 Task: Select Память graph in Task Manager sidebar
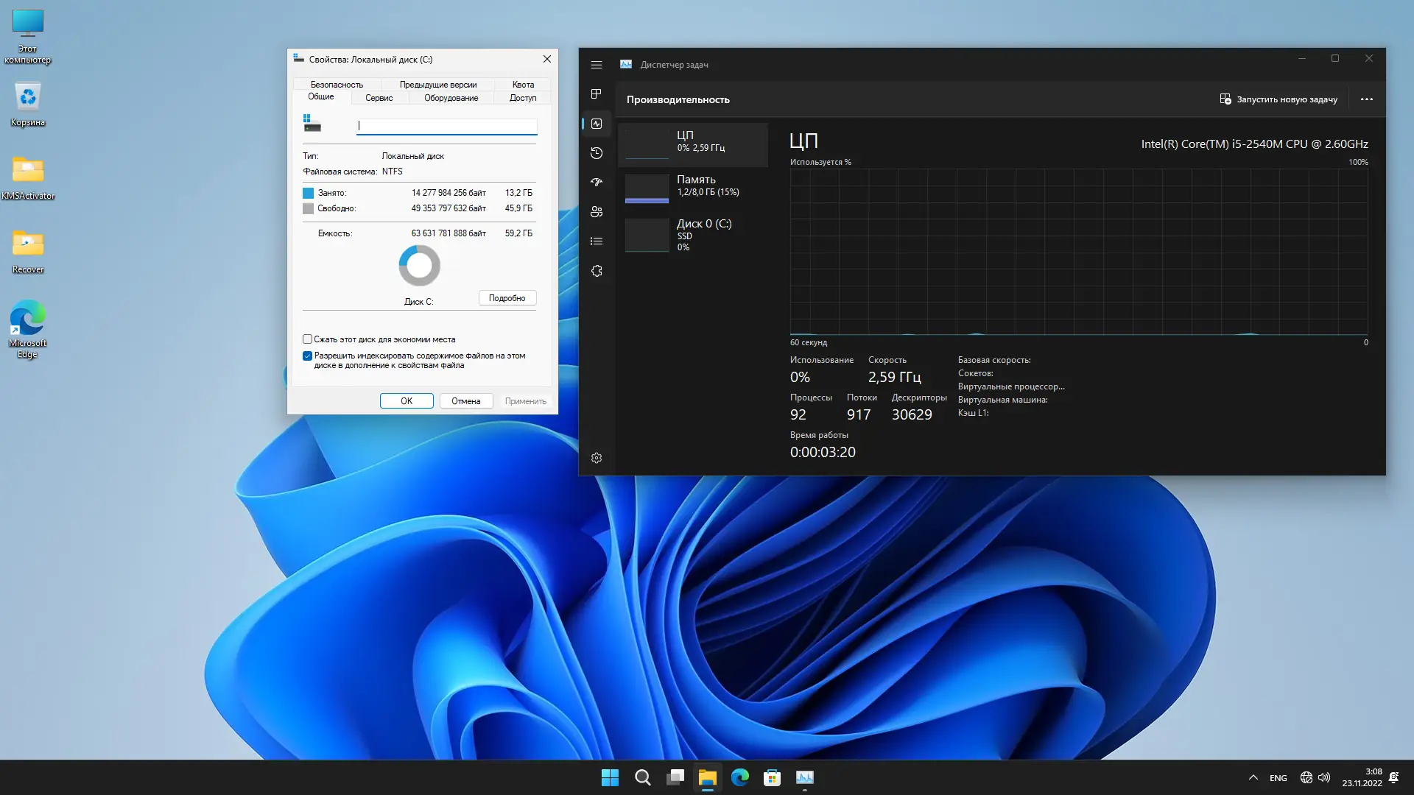(692, 185)
